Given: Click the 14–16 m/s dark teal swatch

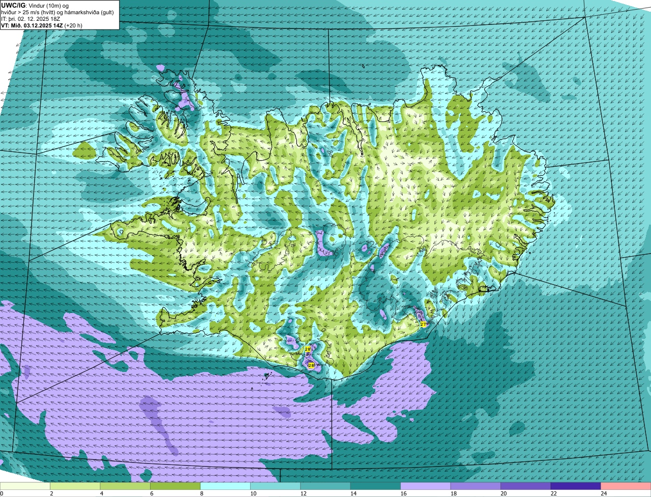Looking at the screenshot, I should point(376,486).
